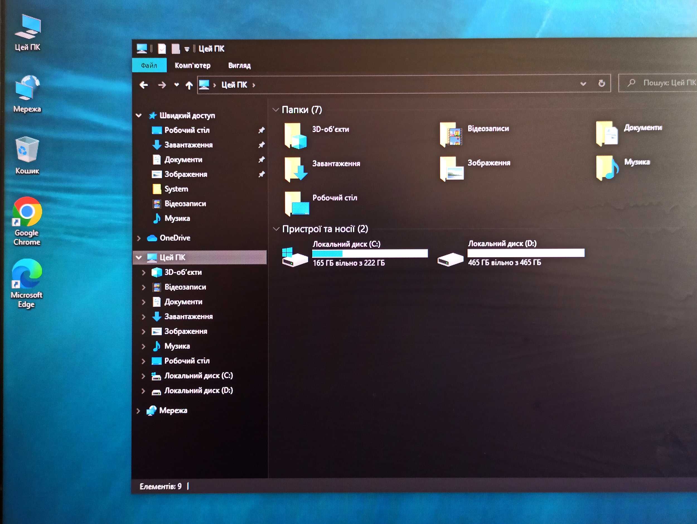Open address bar history dropdown

[x=583, y=84]
